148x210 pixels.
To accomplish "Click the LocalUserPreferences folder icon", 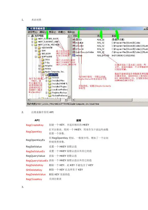I will (50, 90).
